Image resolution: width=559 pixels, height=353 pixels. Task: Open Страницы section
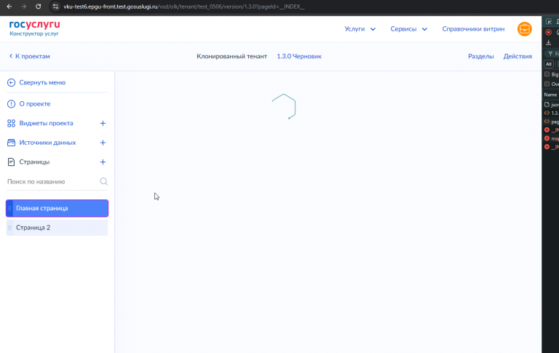coord(35,162)
